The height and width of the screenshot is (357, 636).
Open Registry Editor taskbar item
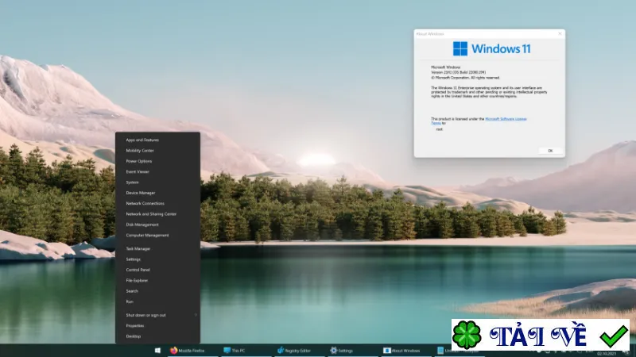[294, 351]
